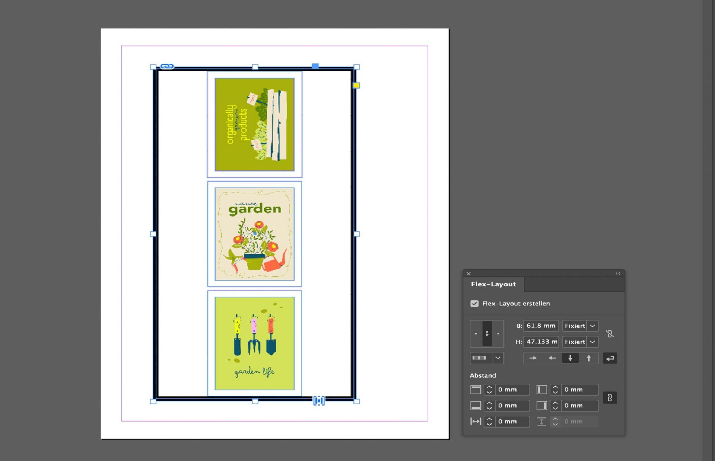715x461 pixels.
Task: Click the flex indicator icon below the frame
Action: pos(319,401)
